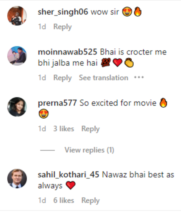Reply to moinnawab525's comment

pyautogui.click(x=62, y=78)
